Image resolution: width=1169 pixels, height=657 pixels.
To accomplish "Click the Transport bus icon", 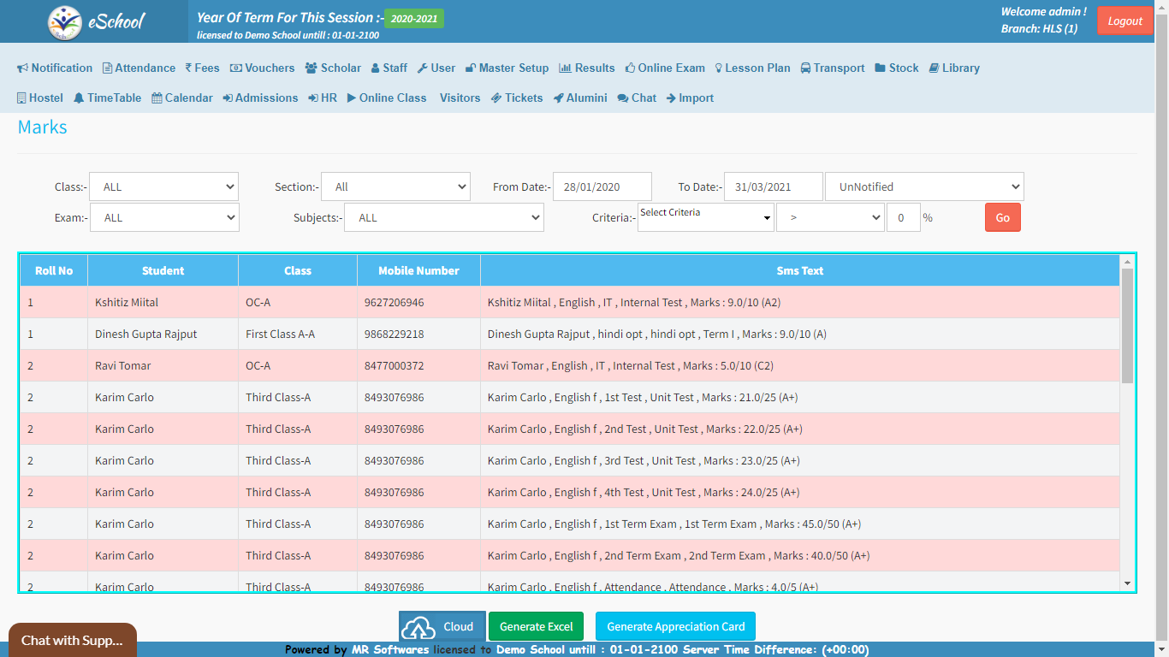I will (x=807, y=68).
